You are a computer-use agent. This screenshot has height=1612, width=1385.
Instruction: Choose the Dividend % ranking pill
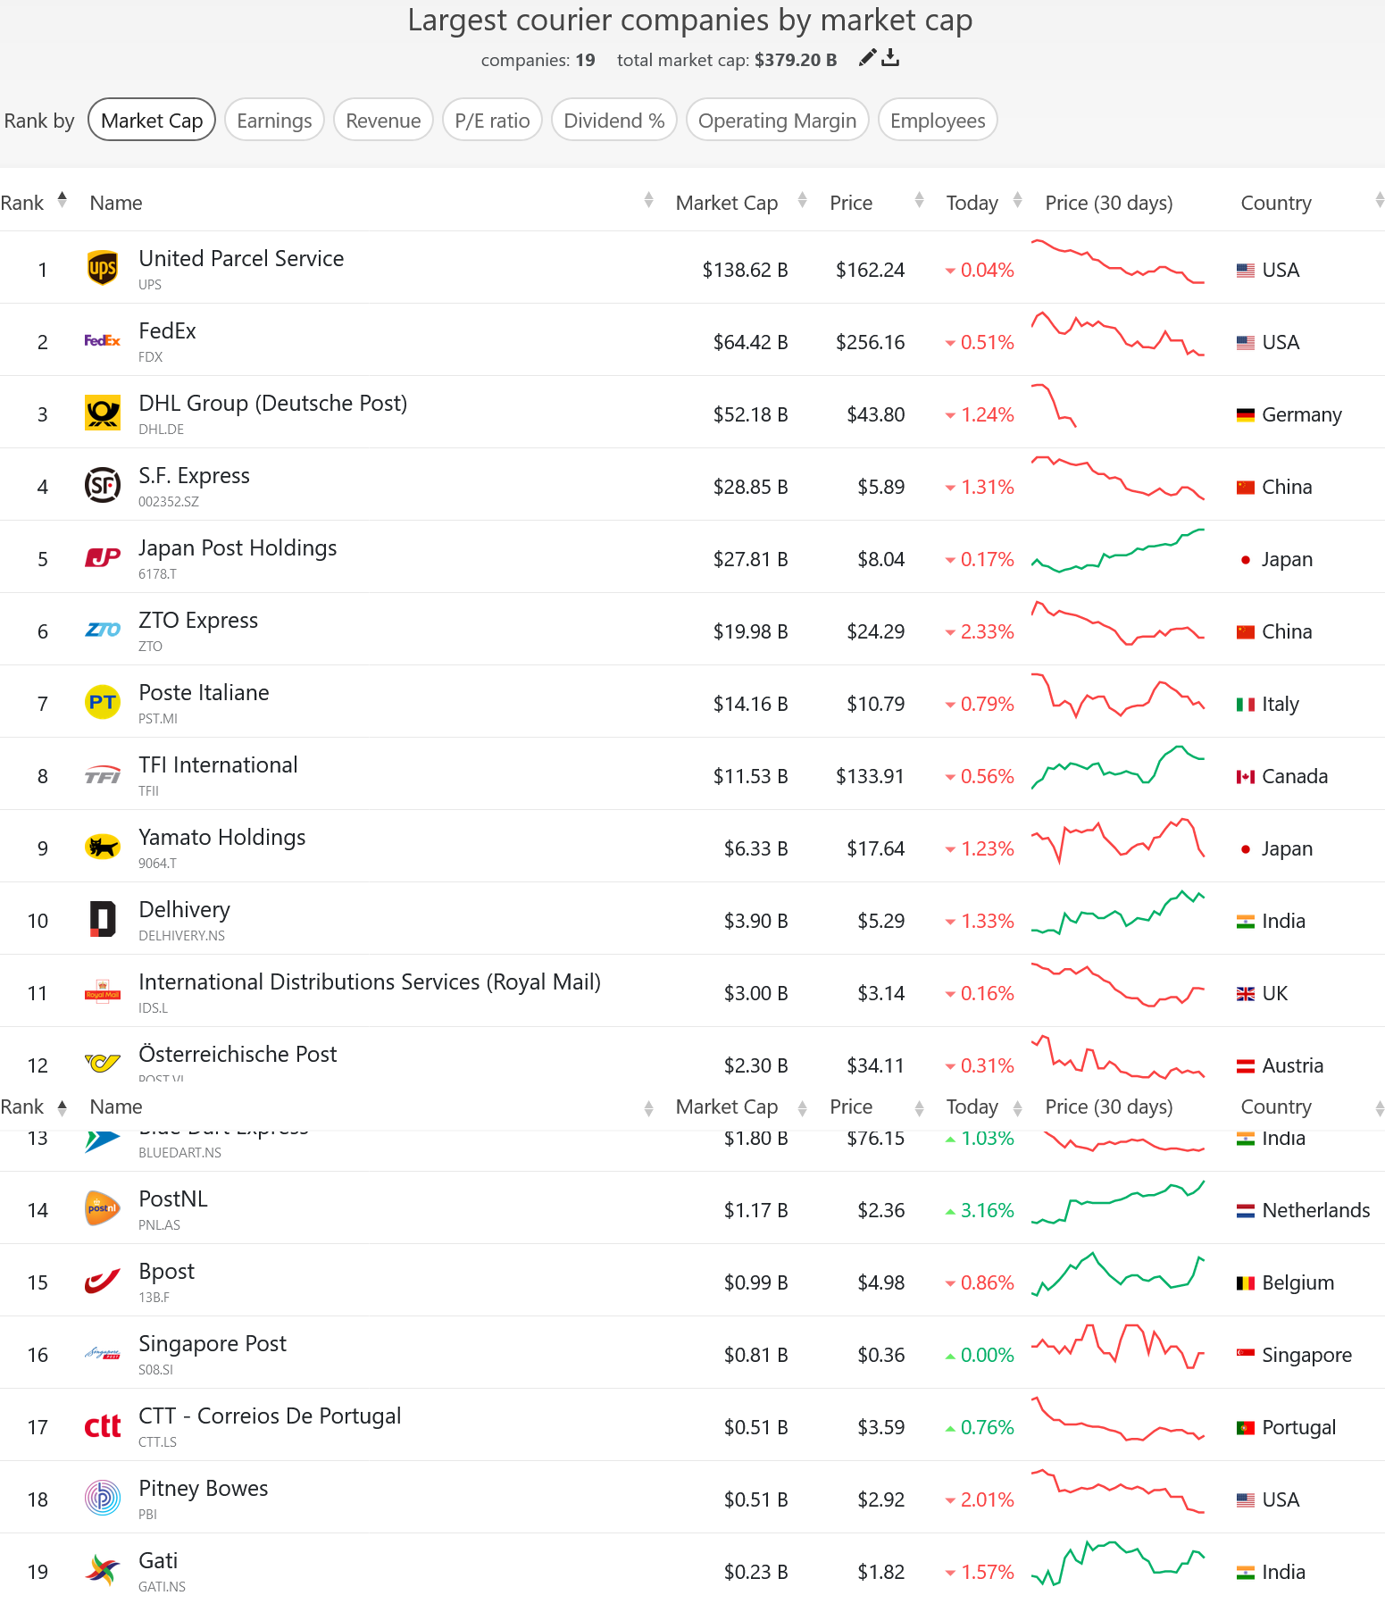[x=614, y=120]
